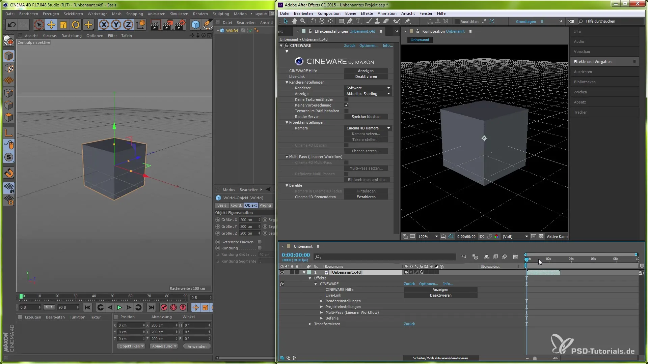The image size is (648, 364).
Task: Select After Effects Selection arrow tool
Action: coord(286,21)
